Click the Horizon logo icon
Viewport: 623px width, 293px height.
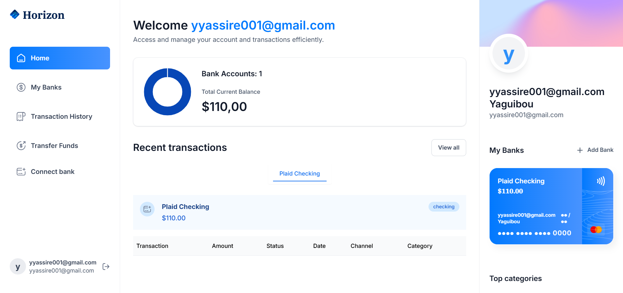[x=15, y=15]
